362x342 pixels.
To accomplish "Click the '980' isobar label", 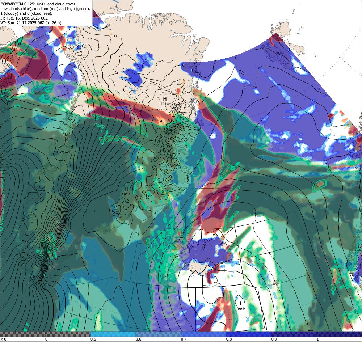I will [6, 288].
